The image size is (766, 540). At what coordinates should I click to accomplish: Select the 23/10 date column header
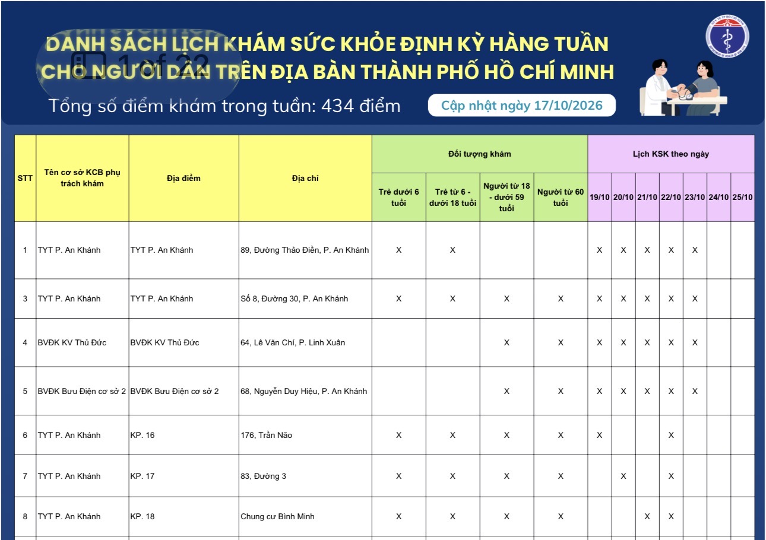click(x=695, y=198)
